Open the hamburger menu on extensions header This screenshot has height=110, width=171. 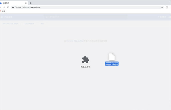pos(1,17)
